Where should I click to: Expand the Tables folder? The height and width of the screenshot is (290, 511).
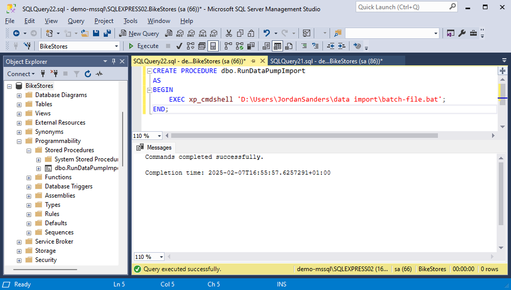pos(19,105)
